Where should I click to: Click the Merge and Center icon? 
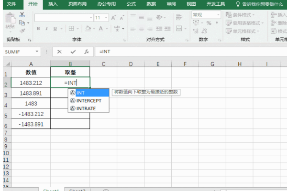[x=179, y=28]
